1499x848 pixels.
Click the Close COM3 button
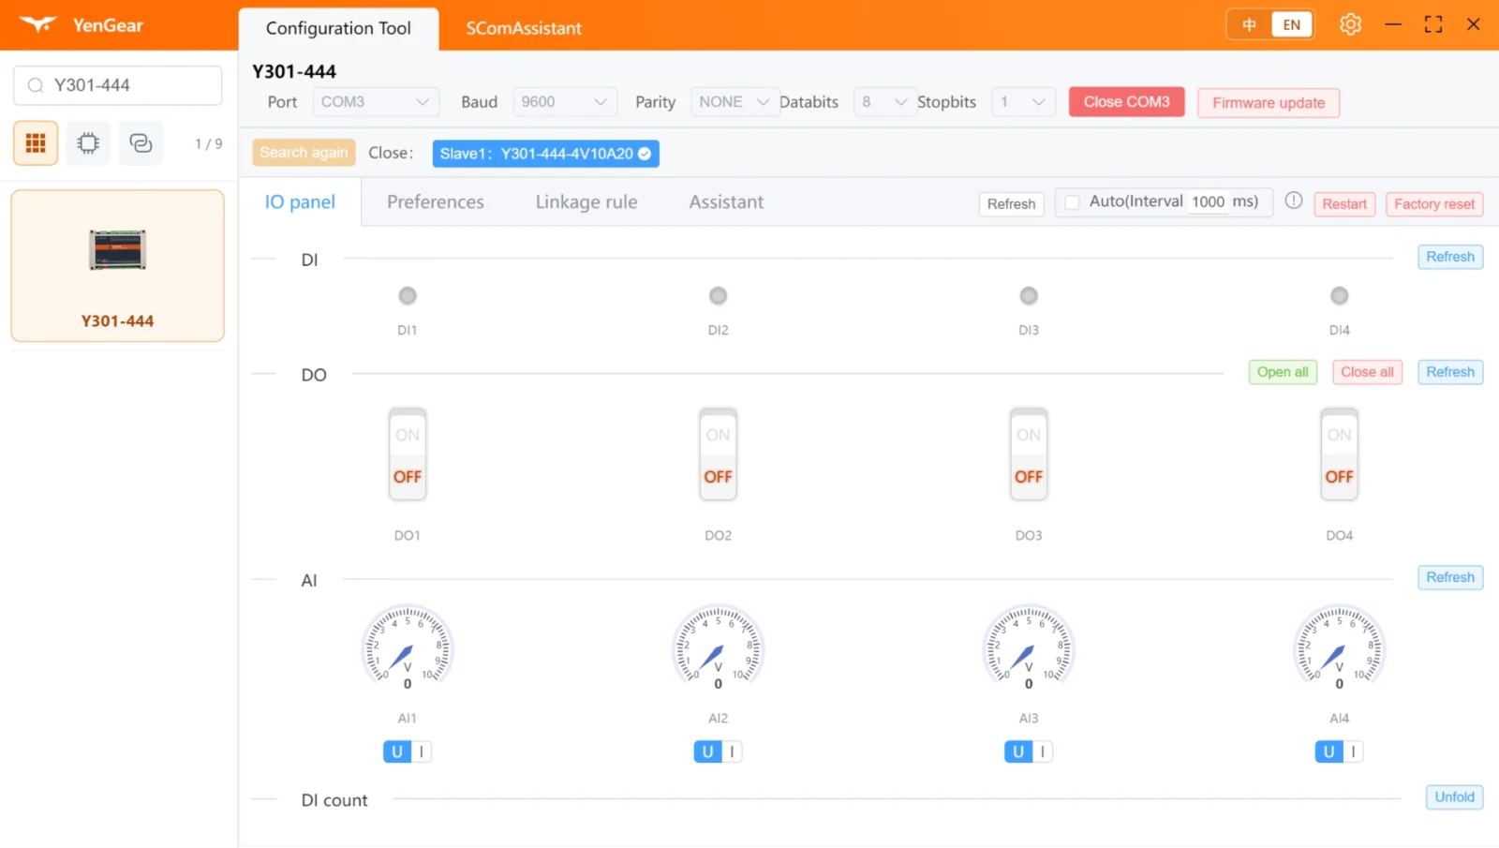[x=1127, y=102]
